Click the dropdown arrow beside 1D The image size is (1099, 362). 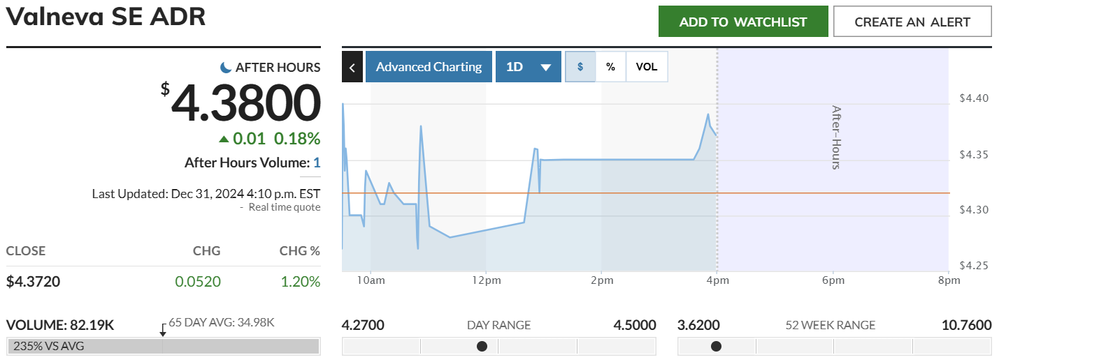[x=546, y=68]
